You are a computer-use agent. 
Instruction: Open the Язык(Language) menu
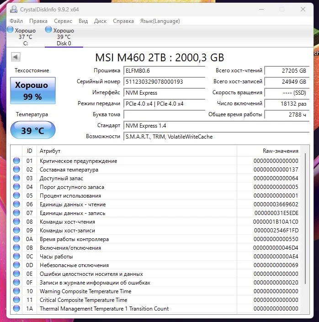pos(160,21)
